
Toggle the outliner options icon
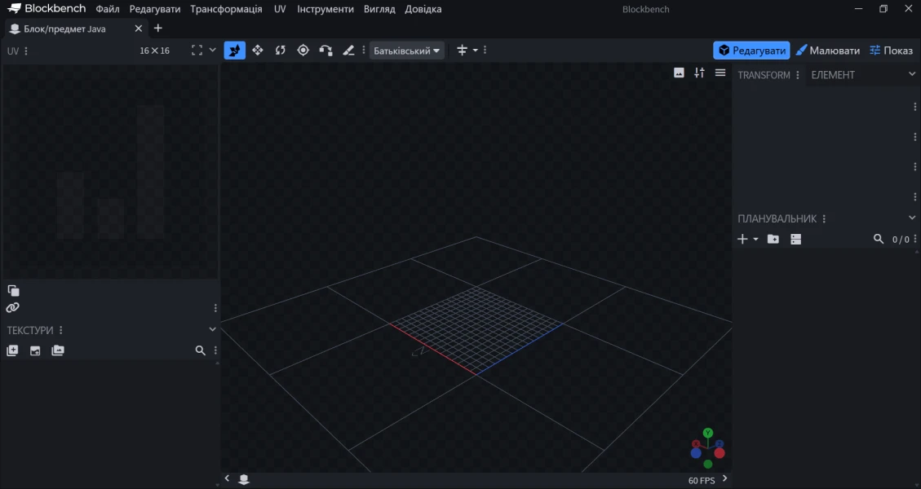point(796,240)
